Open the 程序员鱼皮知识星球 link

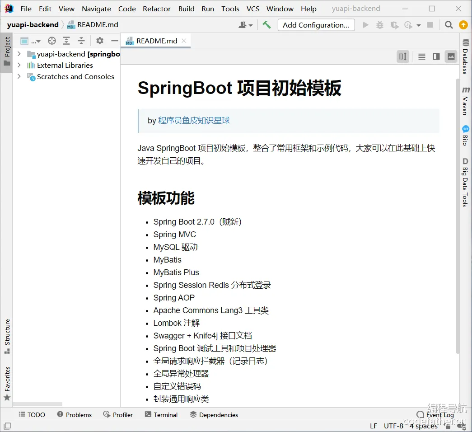click(x=194, y=121)
